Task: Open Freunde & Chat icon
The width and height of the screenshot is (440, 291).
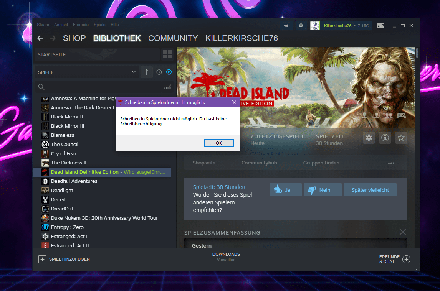Action: click(x=406, y=259)
